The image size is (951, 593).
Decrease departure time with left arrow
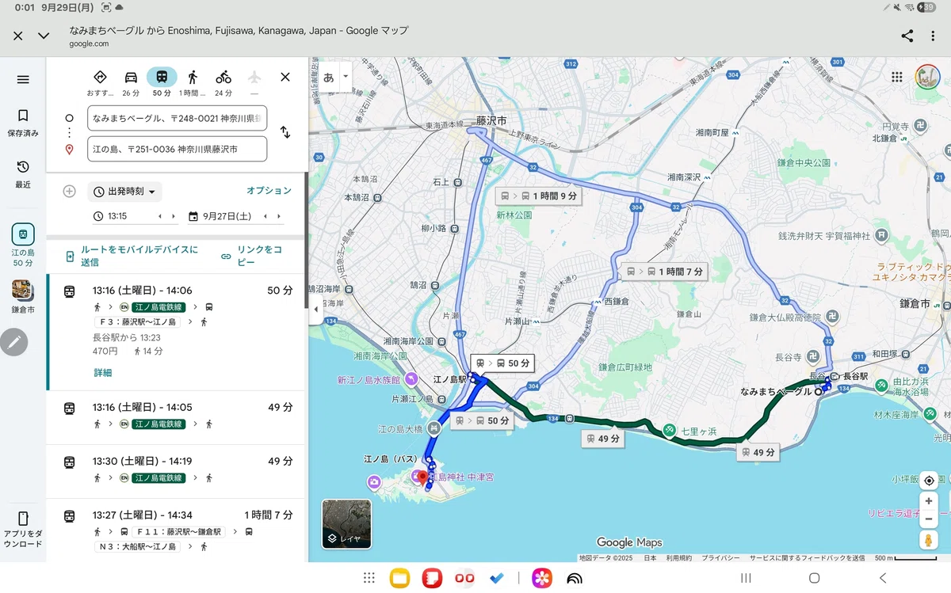[x=160, y=216]
